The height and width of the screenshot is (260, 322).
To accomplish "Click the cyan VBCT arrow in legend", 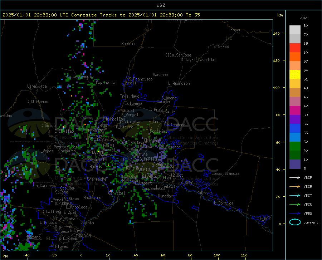I will point(295,195).
